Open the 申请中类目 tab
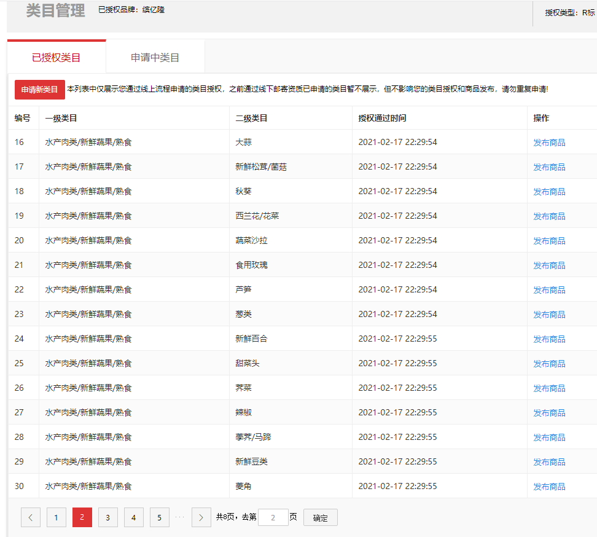 point(155,58)
